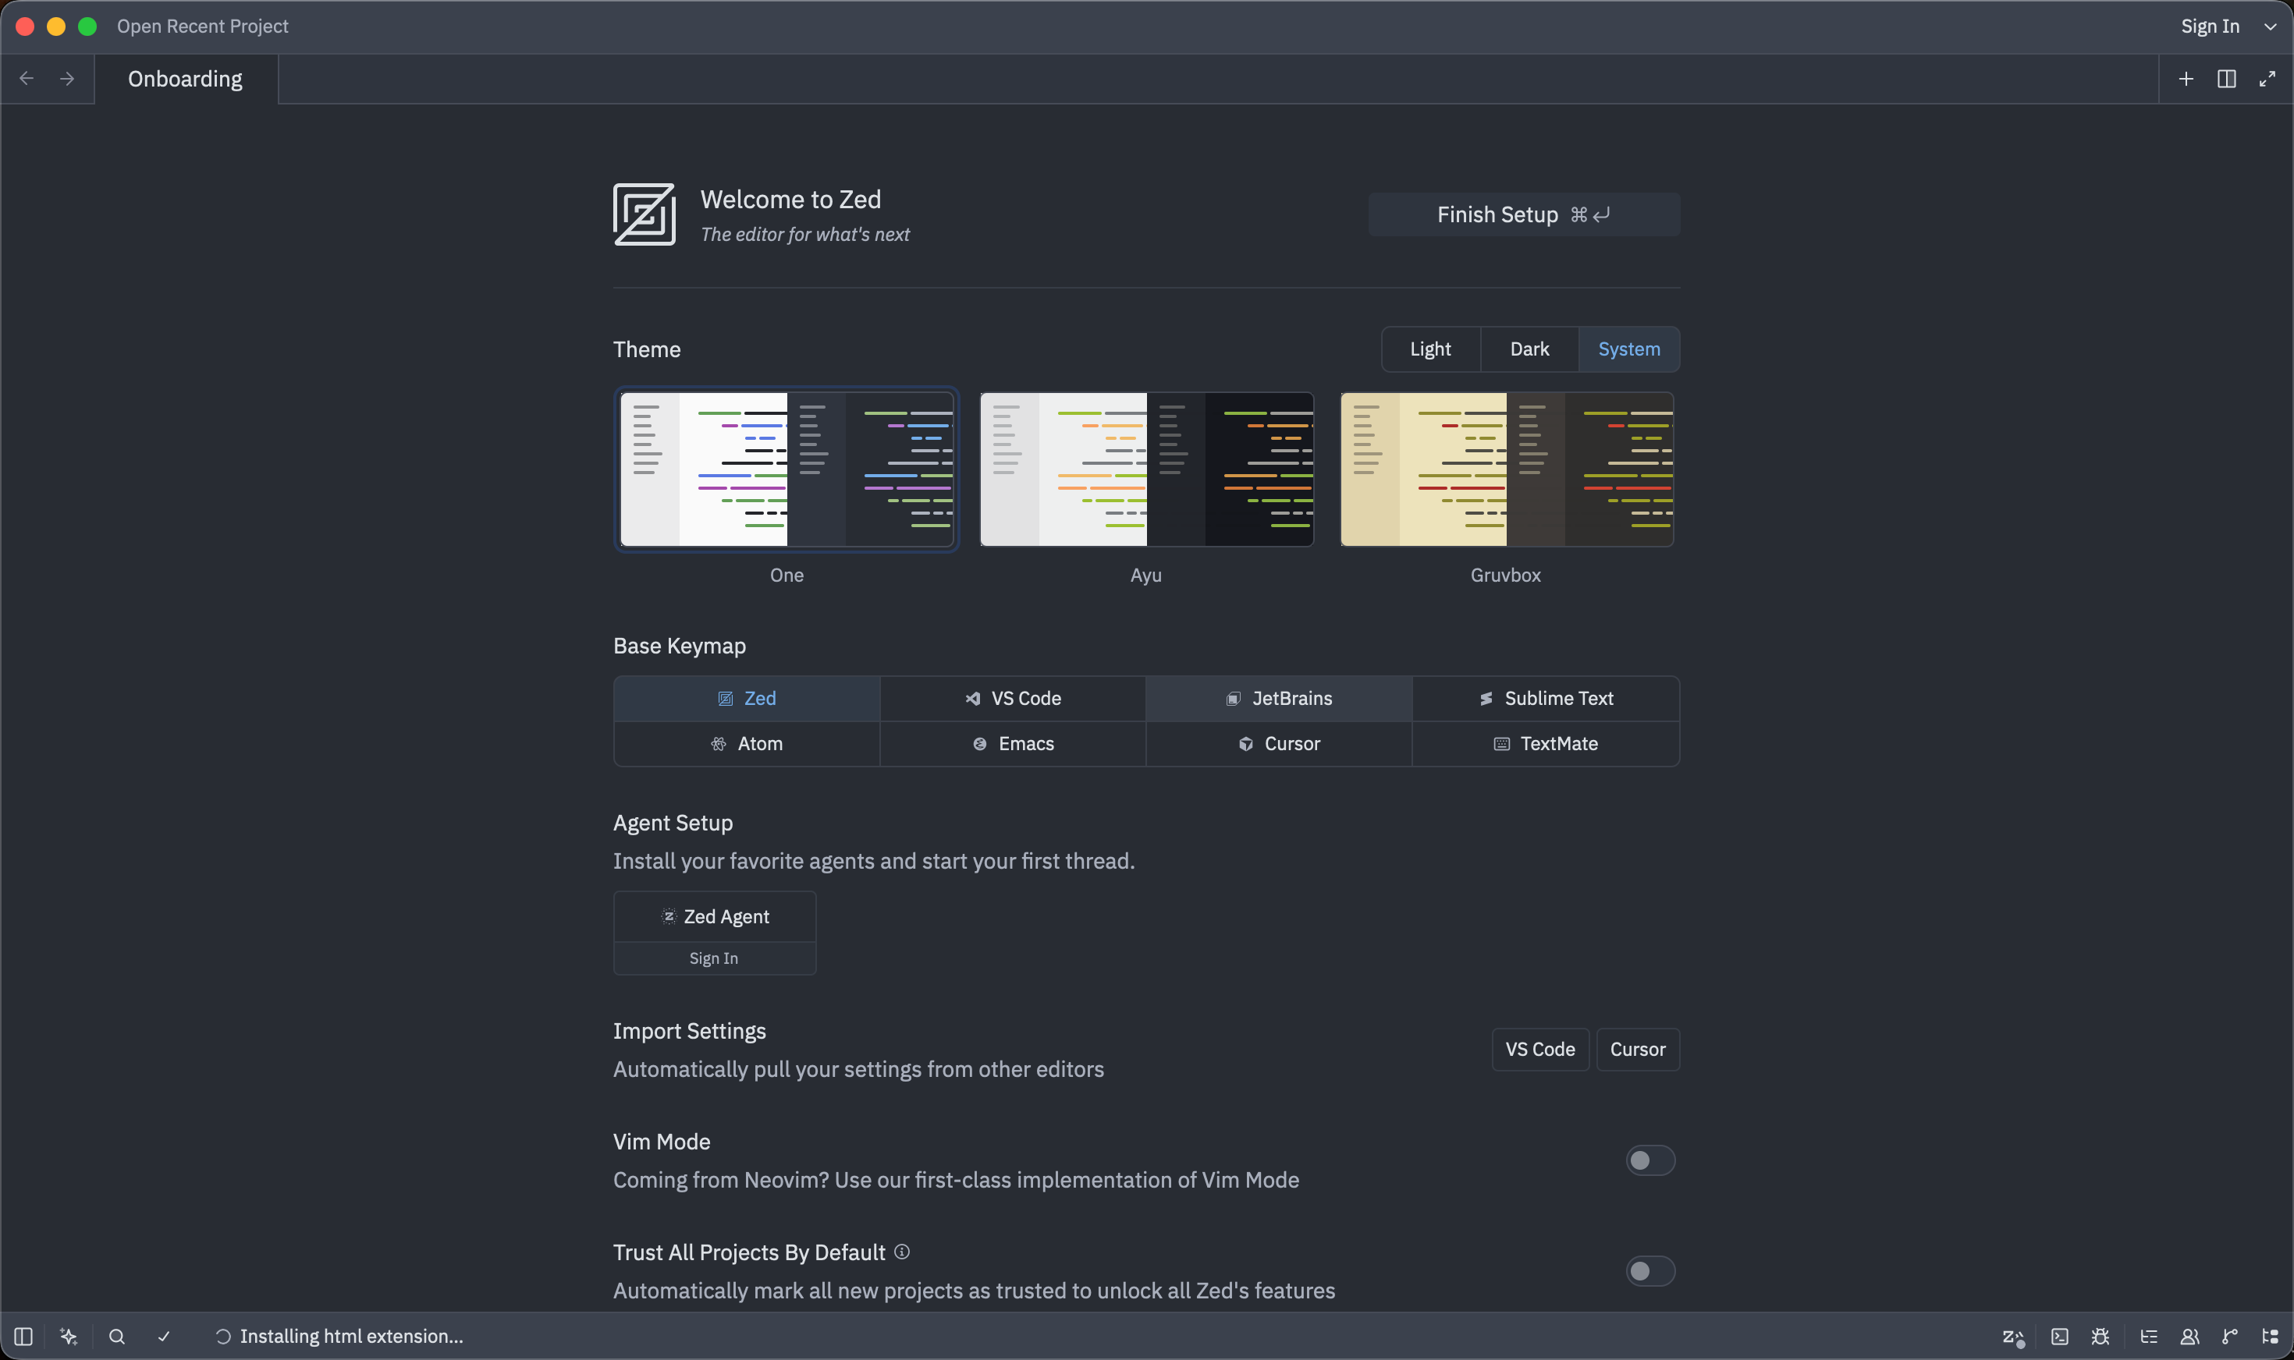Viewport: 2294px width, 1360px height.
Task: Expand the chevron next to Sign In
Action: tap(2270, 27)
